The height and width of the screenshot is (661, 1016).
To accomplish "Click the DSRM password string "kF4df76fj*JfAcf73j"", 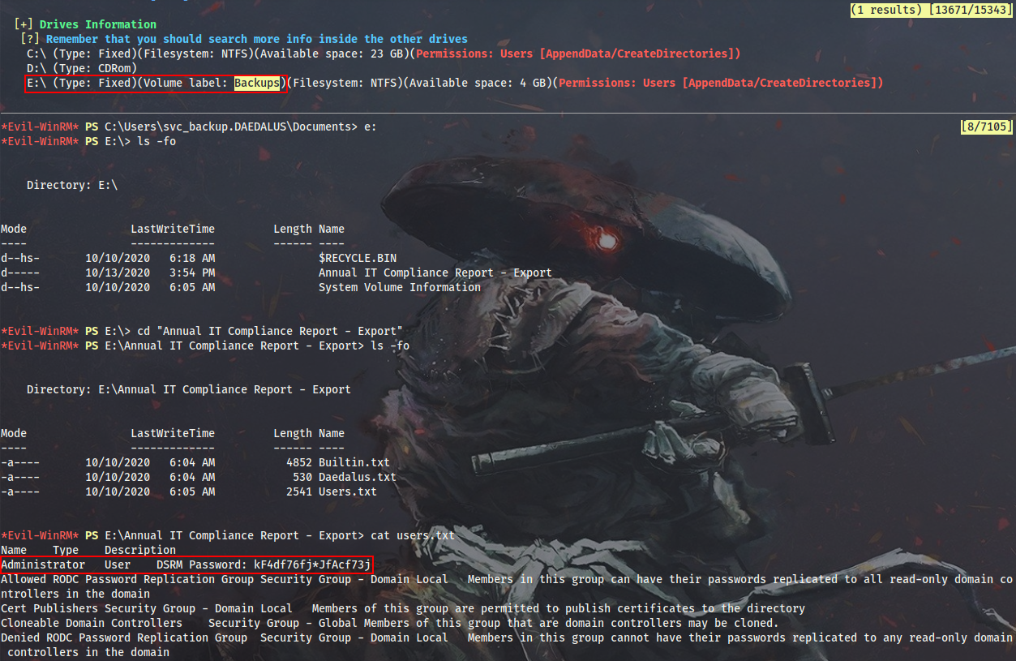I will coord(312,564).
